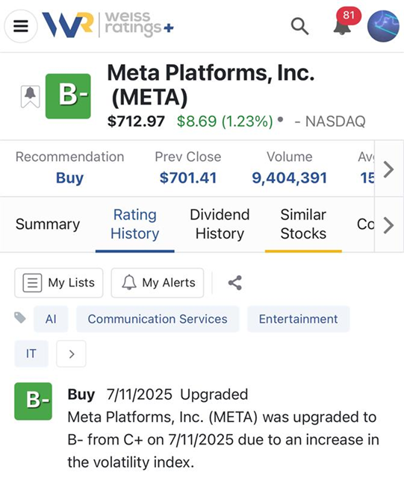The image size is (404, 481).
Task: Expand more stats with the stats-row arrow
Action: (x=388, y=169)
